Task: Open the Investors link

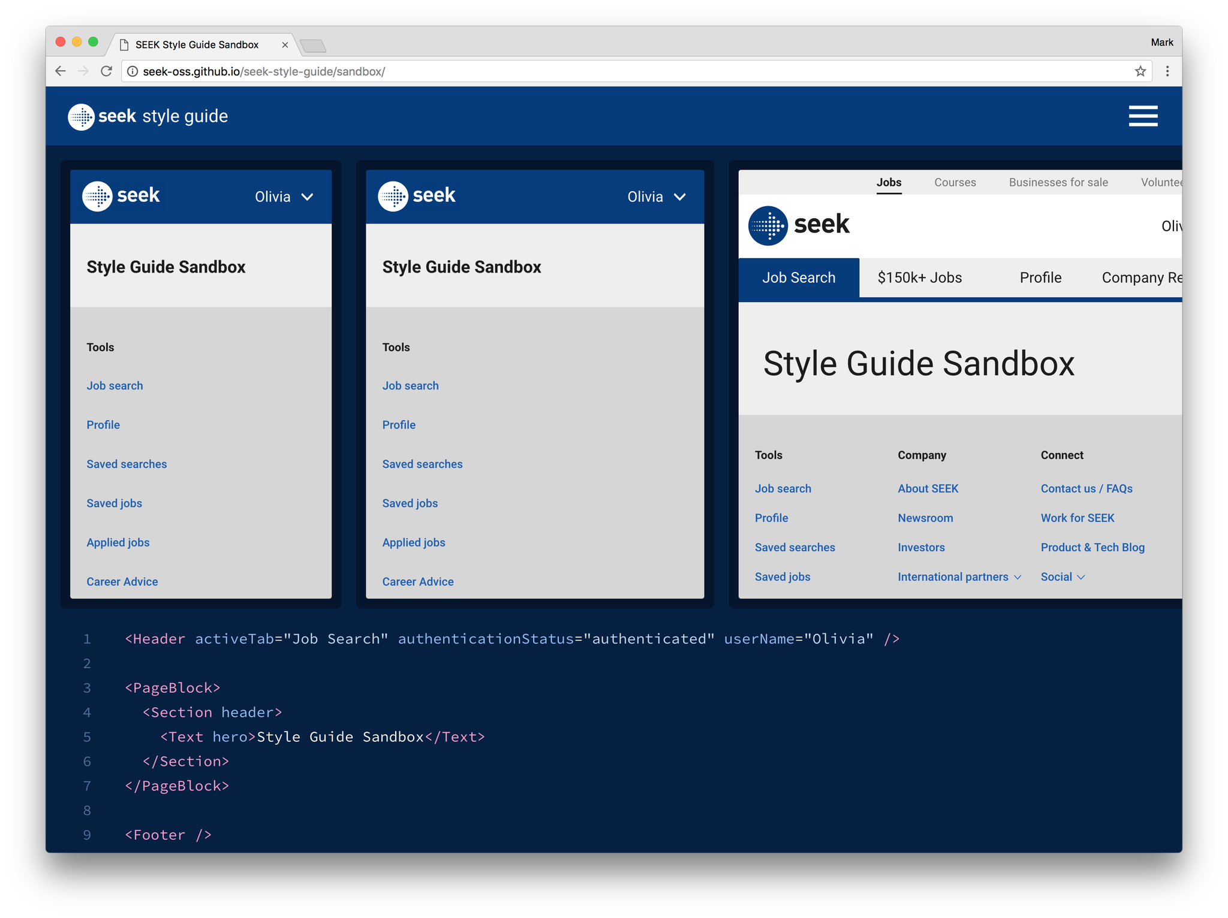Action: click(921, 548)
